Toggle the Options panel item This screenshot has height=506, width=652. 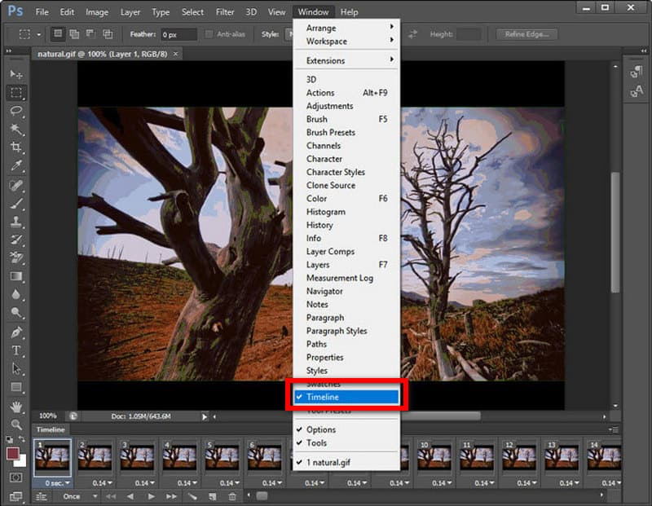pos(320,429)
